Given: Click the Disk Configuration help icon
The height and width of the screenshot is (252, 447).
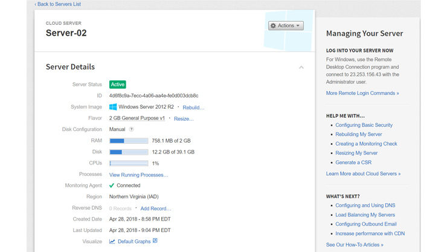Looking at the screenshot, I should pyautogui.click(x=131, y=129).
